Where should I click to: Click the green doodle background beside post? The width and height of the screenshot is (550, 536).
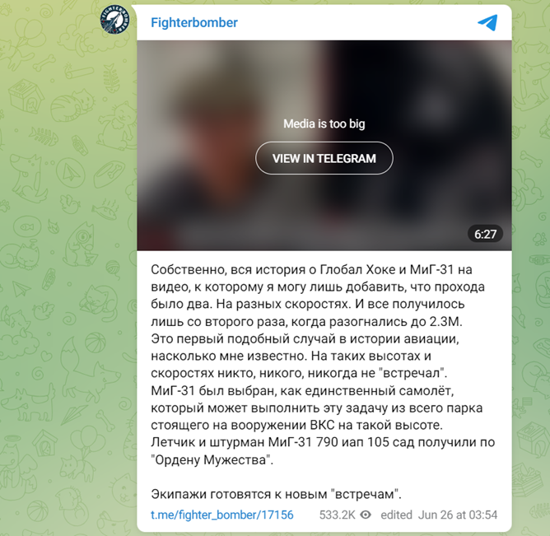67,281
